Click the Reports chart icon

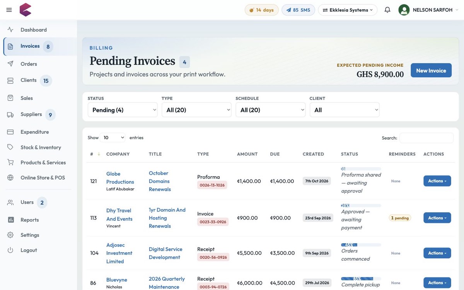(x=10, y=220)
